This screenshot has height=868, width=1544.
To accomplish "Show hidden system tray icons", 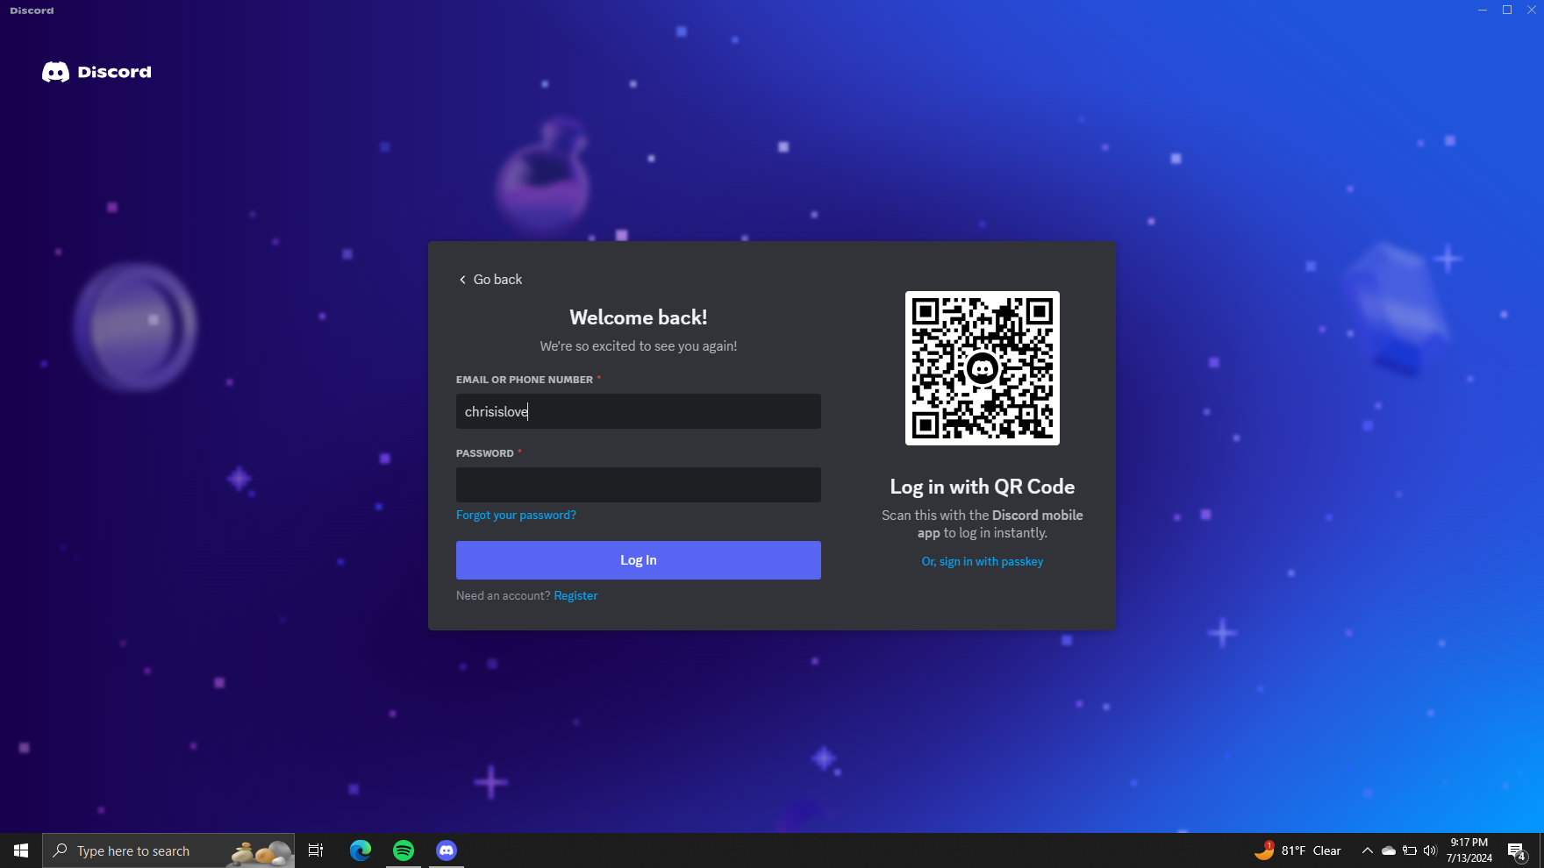I will tap(1367, 850).
